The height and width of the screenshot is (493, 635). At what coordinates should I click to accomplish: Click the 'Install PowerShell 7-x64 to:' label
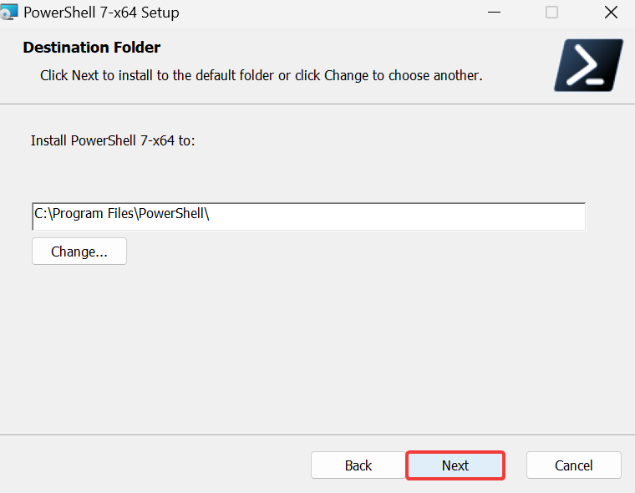pyautogui.click(x=113, y=140)
